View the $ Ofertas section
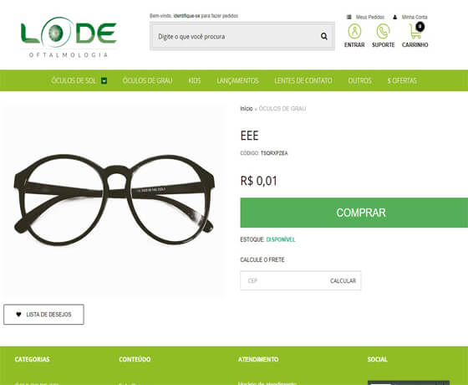 [x=402, y=80]
